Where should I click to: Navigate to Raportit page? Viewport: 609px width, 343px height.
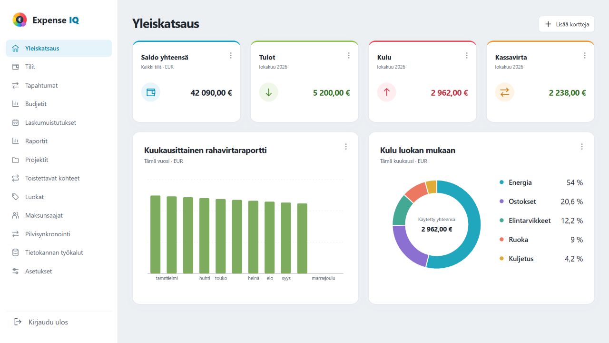tap(59, 141)
